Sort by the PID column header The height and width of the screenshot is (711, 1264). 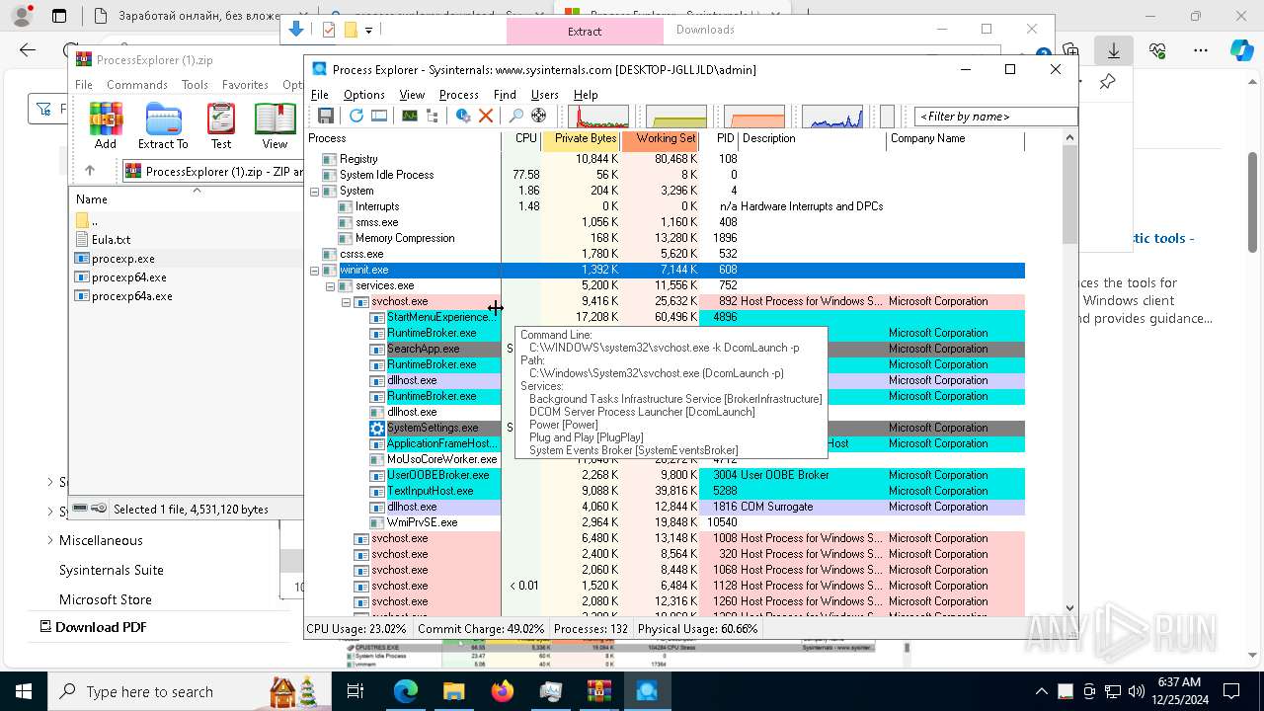(x=719, y=139)
